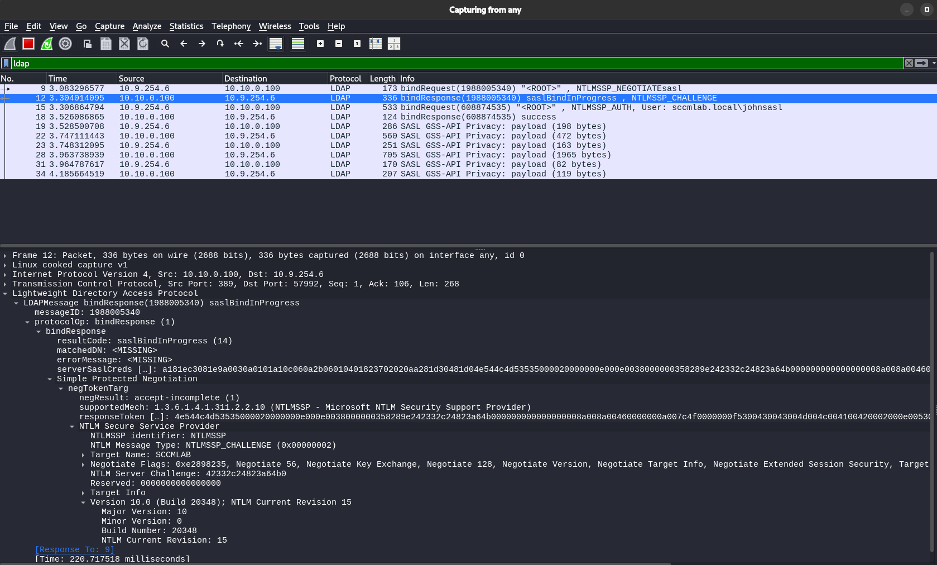Open the Analyze menu
Screen dimensions: 937x565
coord(147,26)
